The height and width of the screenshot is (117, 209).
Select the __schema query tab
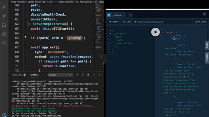(x=116, y=15)
